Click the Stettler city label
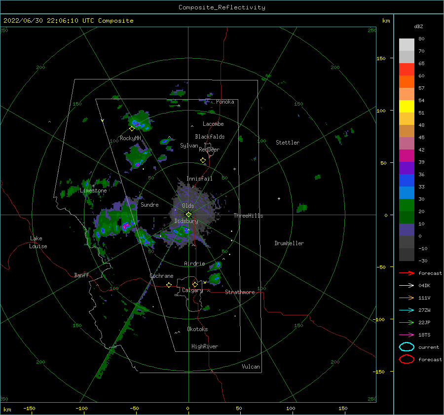 point(288,143)
